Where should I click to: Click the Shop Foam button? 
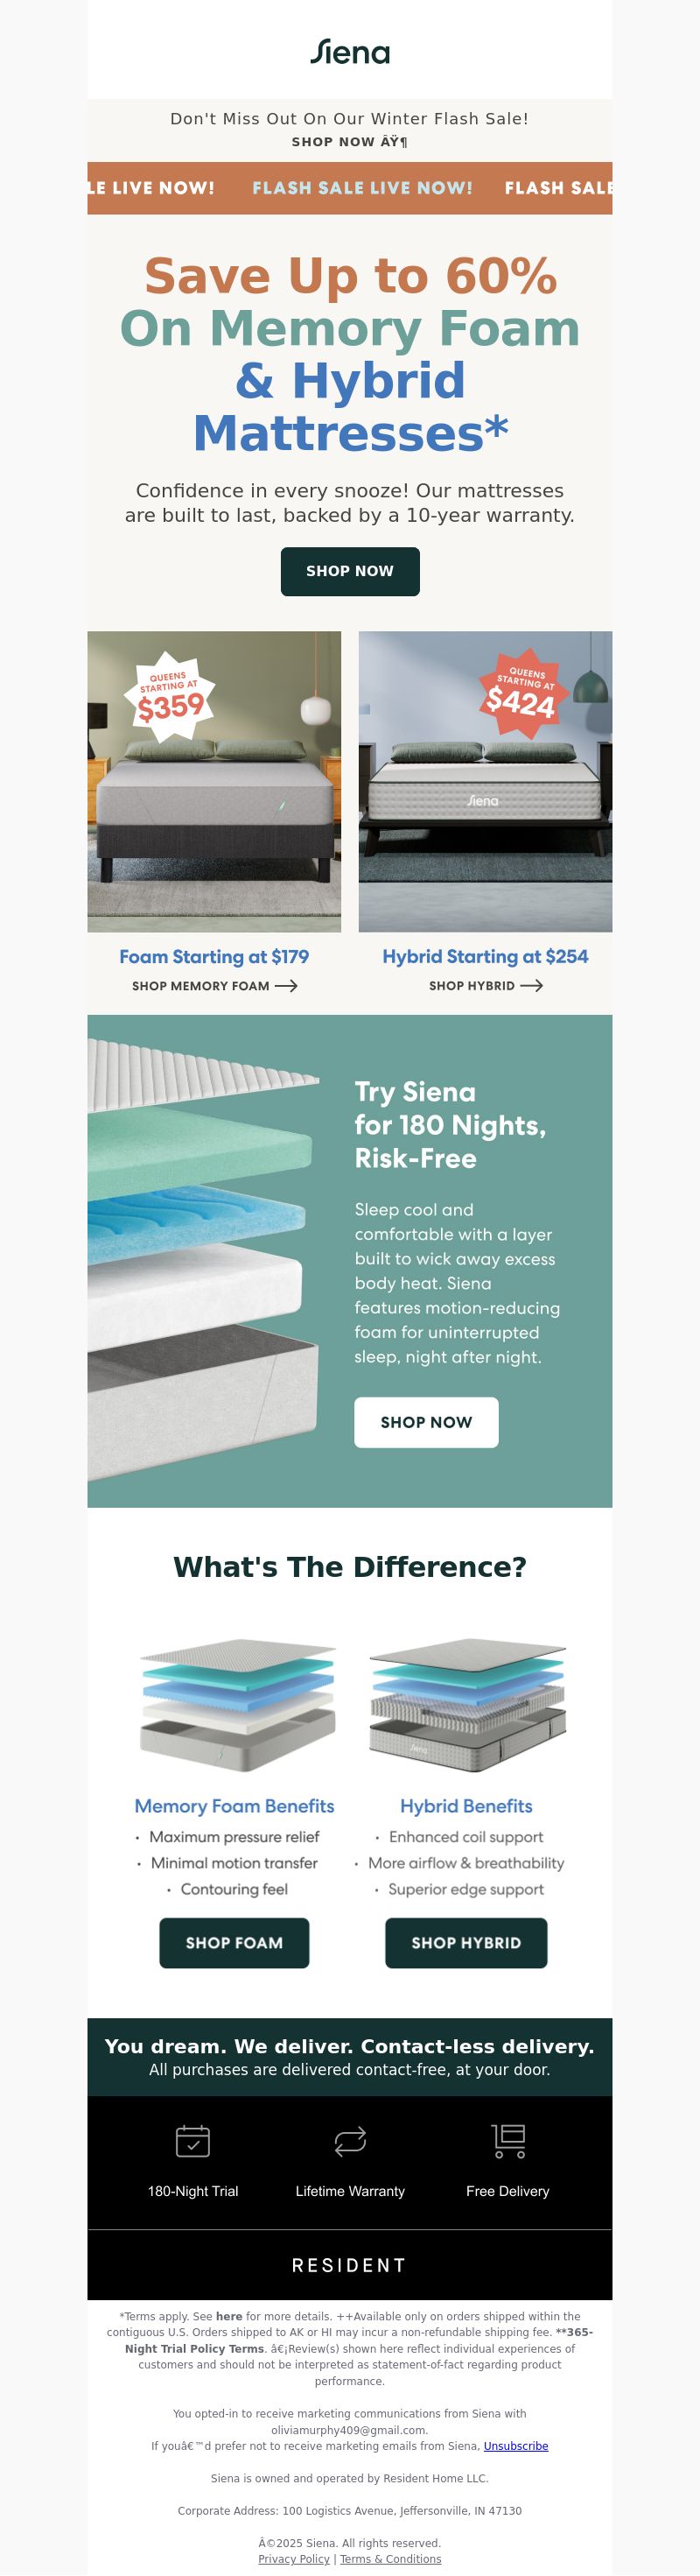pos(234,1943)
